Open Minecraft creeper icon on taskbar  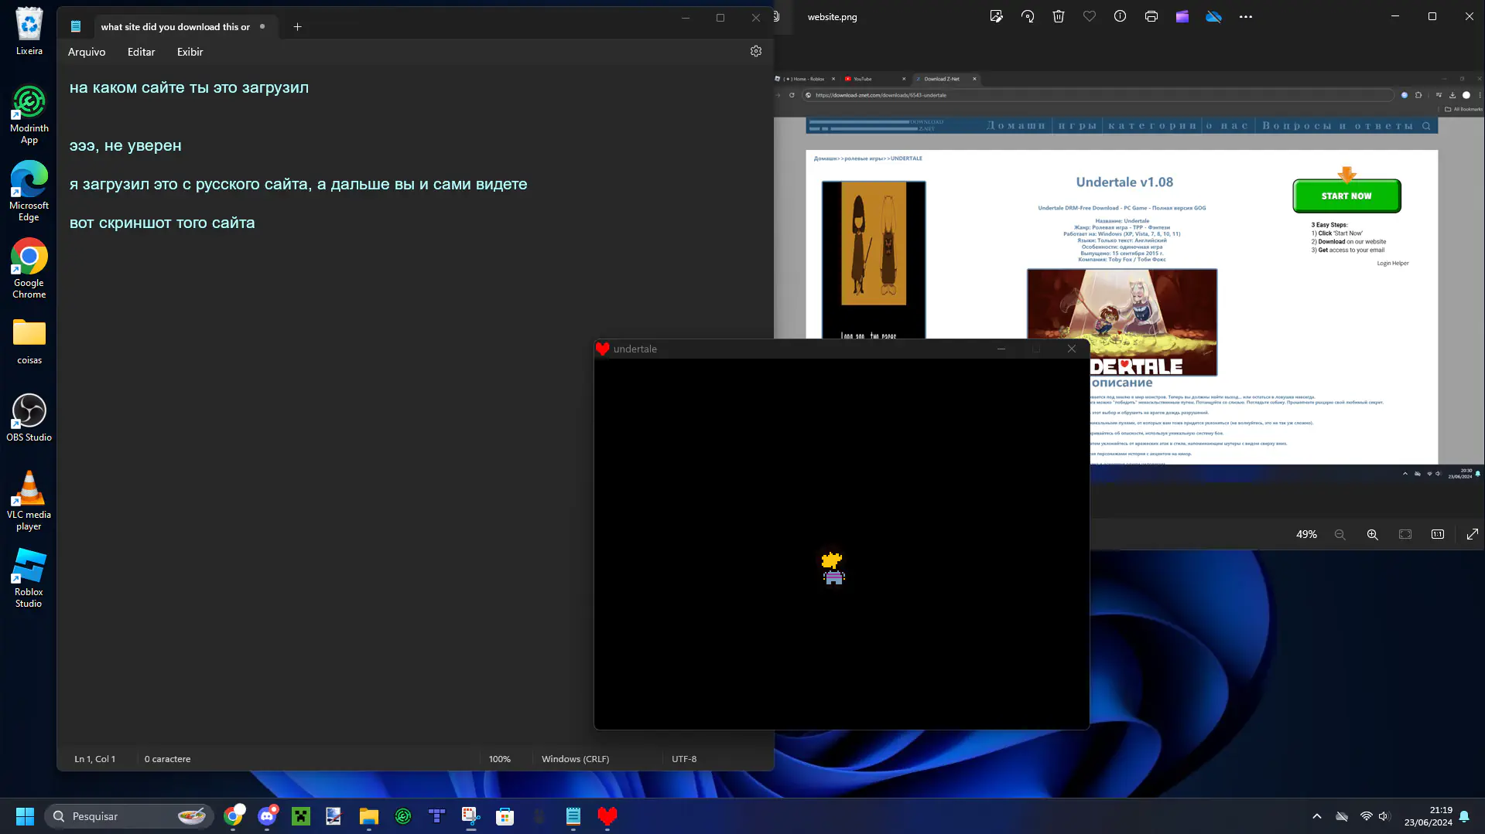(301, 816)
